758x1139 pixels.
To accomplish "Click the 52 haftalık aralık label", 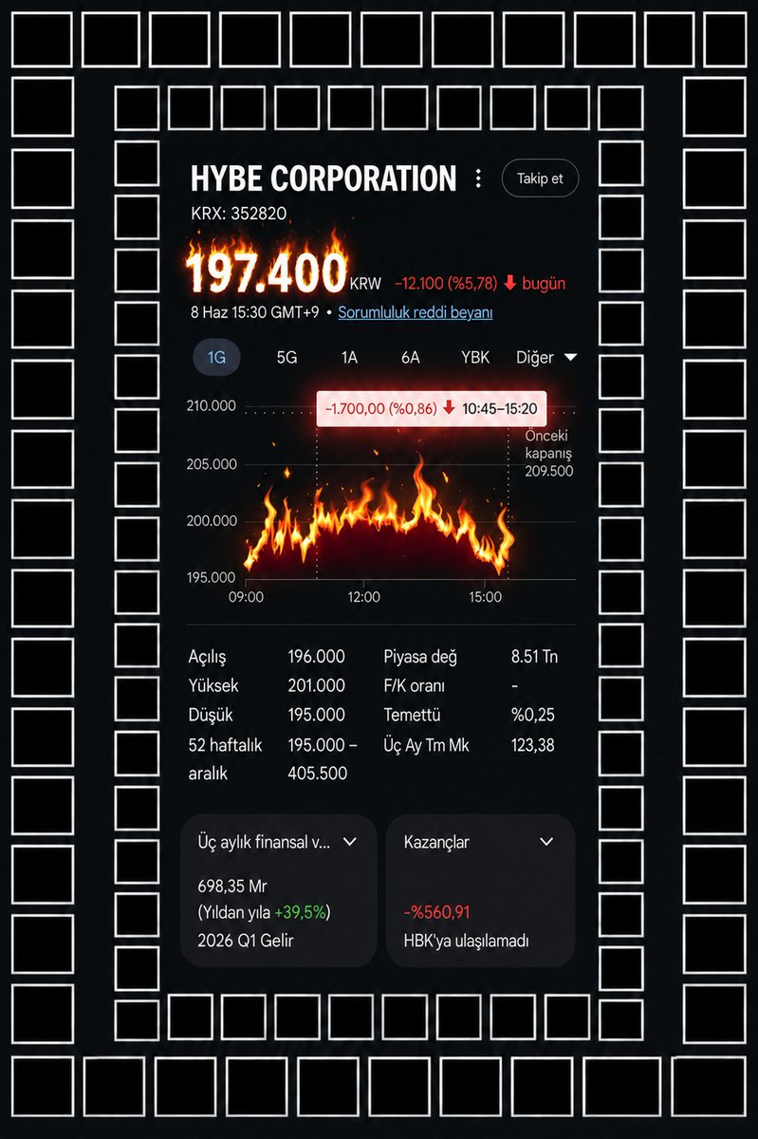I will click(x=224, y=759).
